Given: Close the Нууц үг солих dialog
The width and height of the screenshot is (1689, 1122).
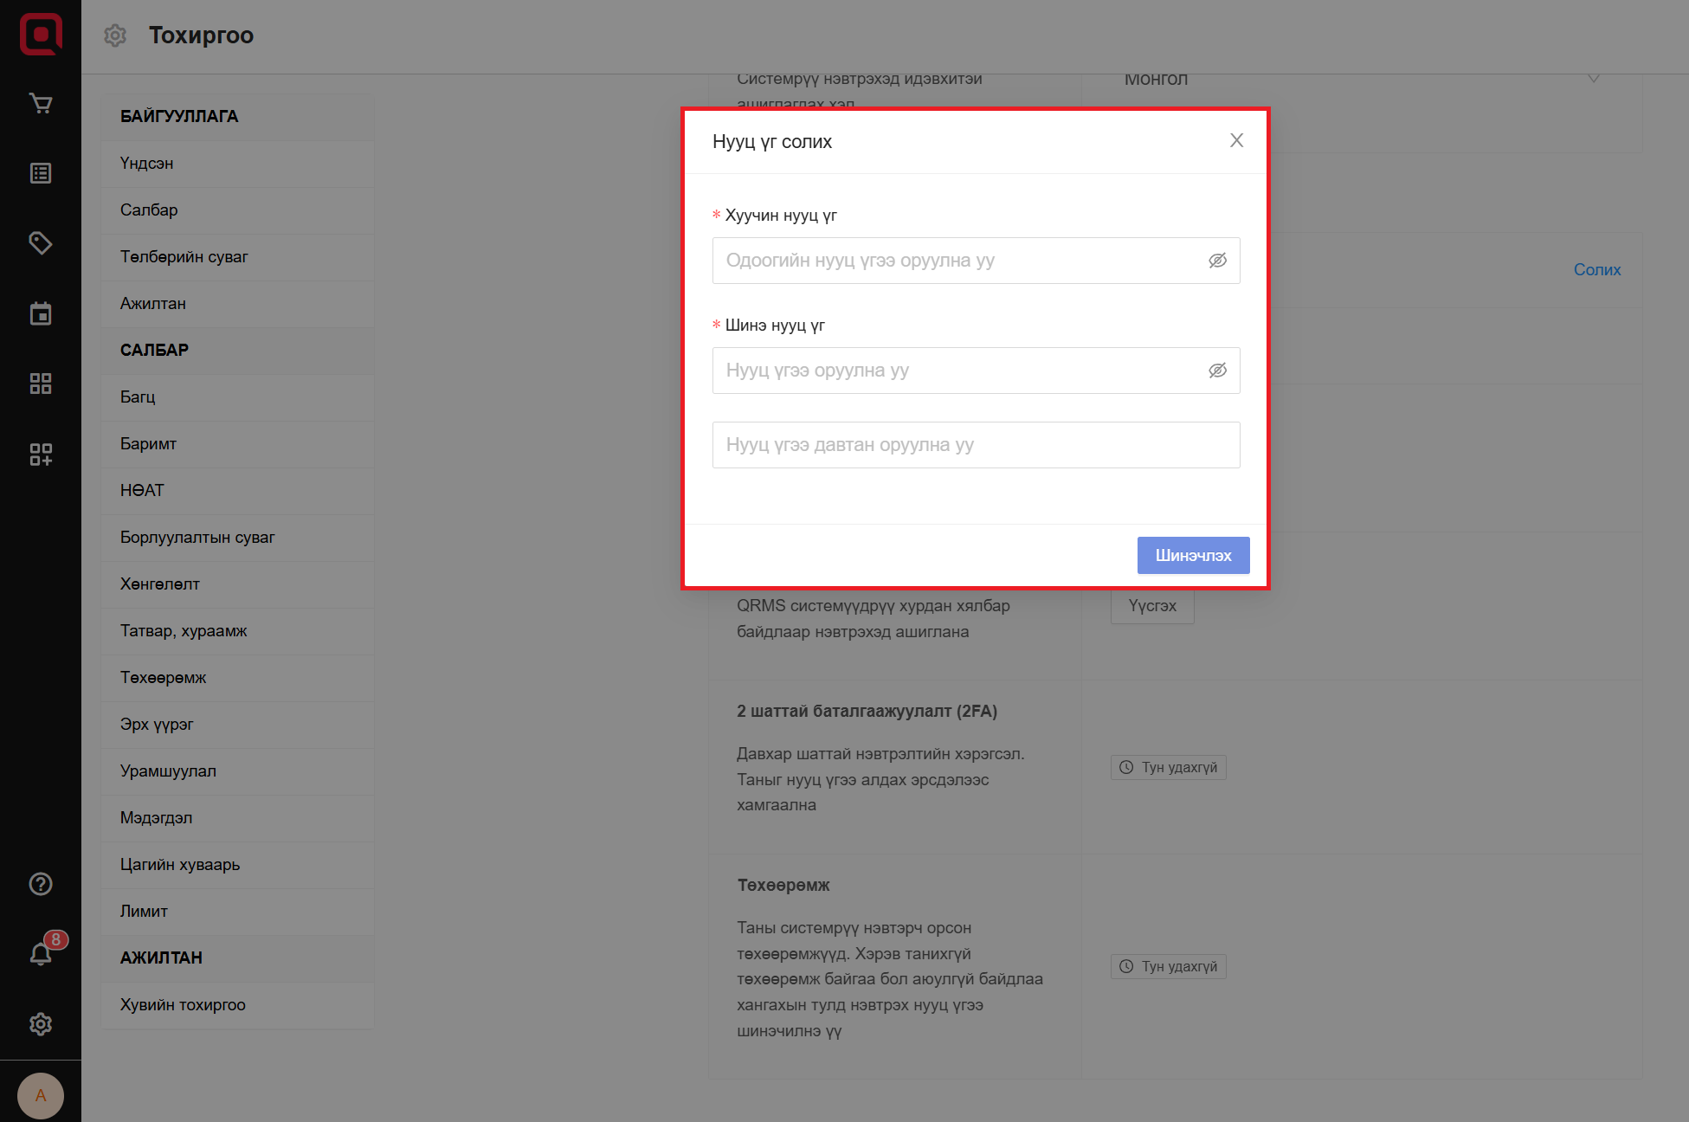Looking at the screenshot, I should pyautogui.click(x=1236, y=141).
